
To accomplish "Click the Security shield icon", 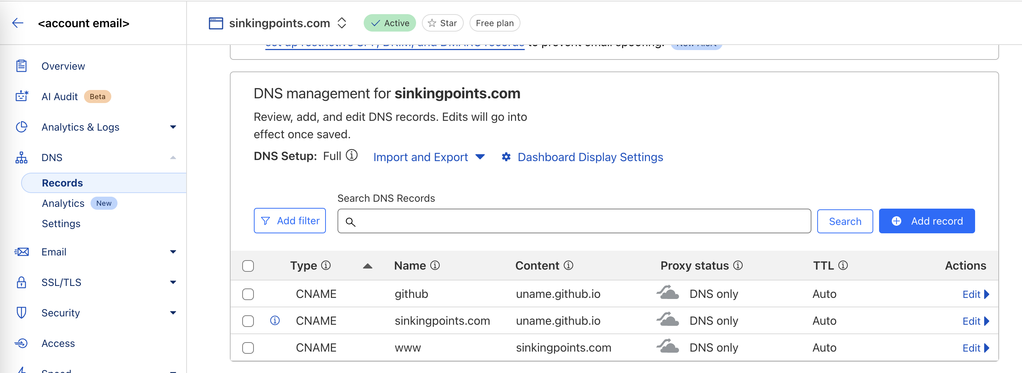I will point(21,313).
